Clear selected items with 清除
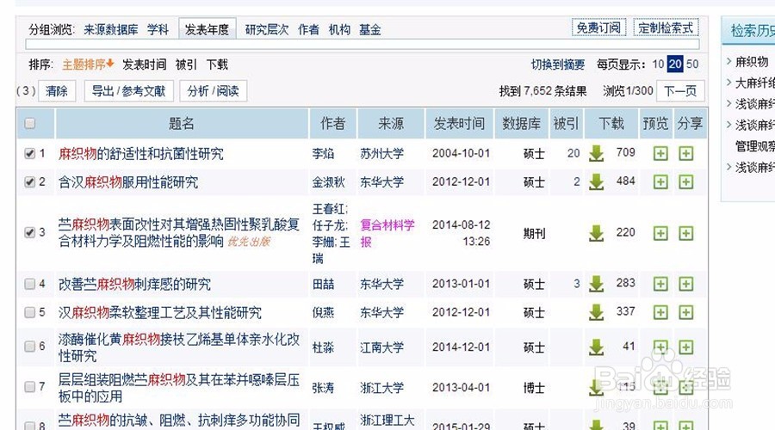Image resolution: width=775 pixels, height=430 pixels. [x=57, y=91]
